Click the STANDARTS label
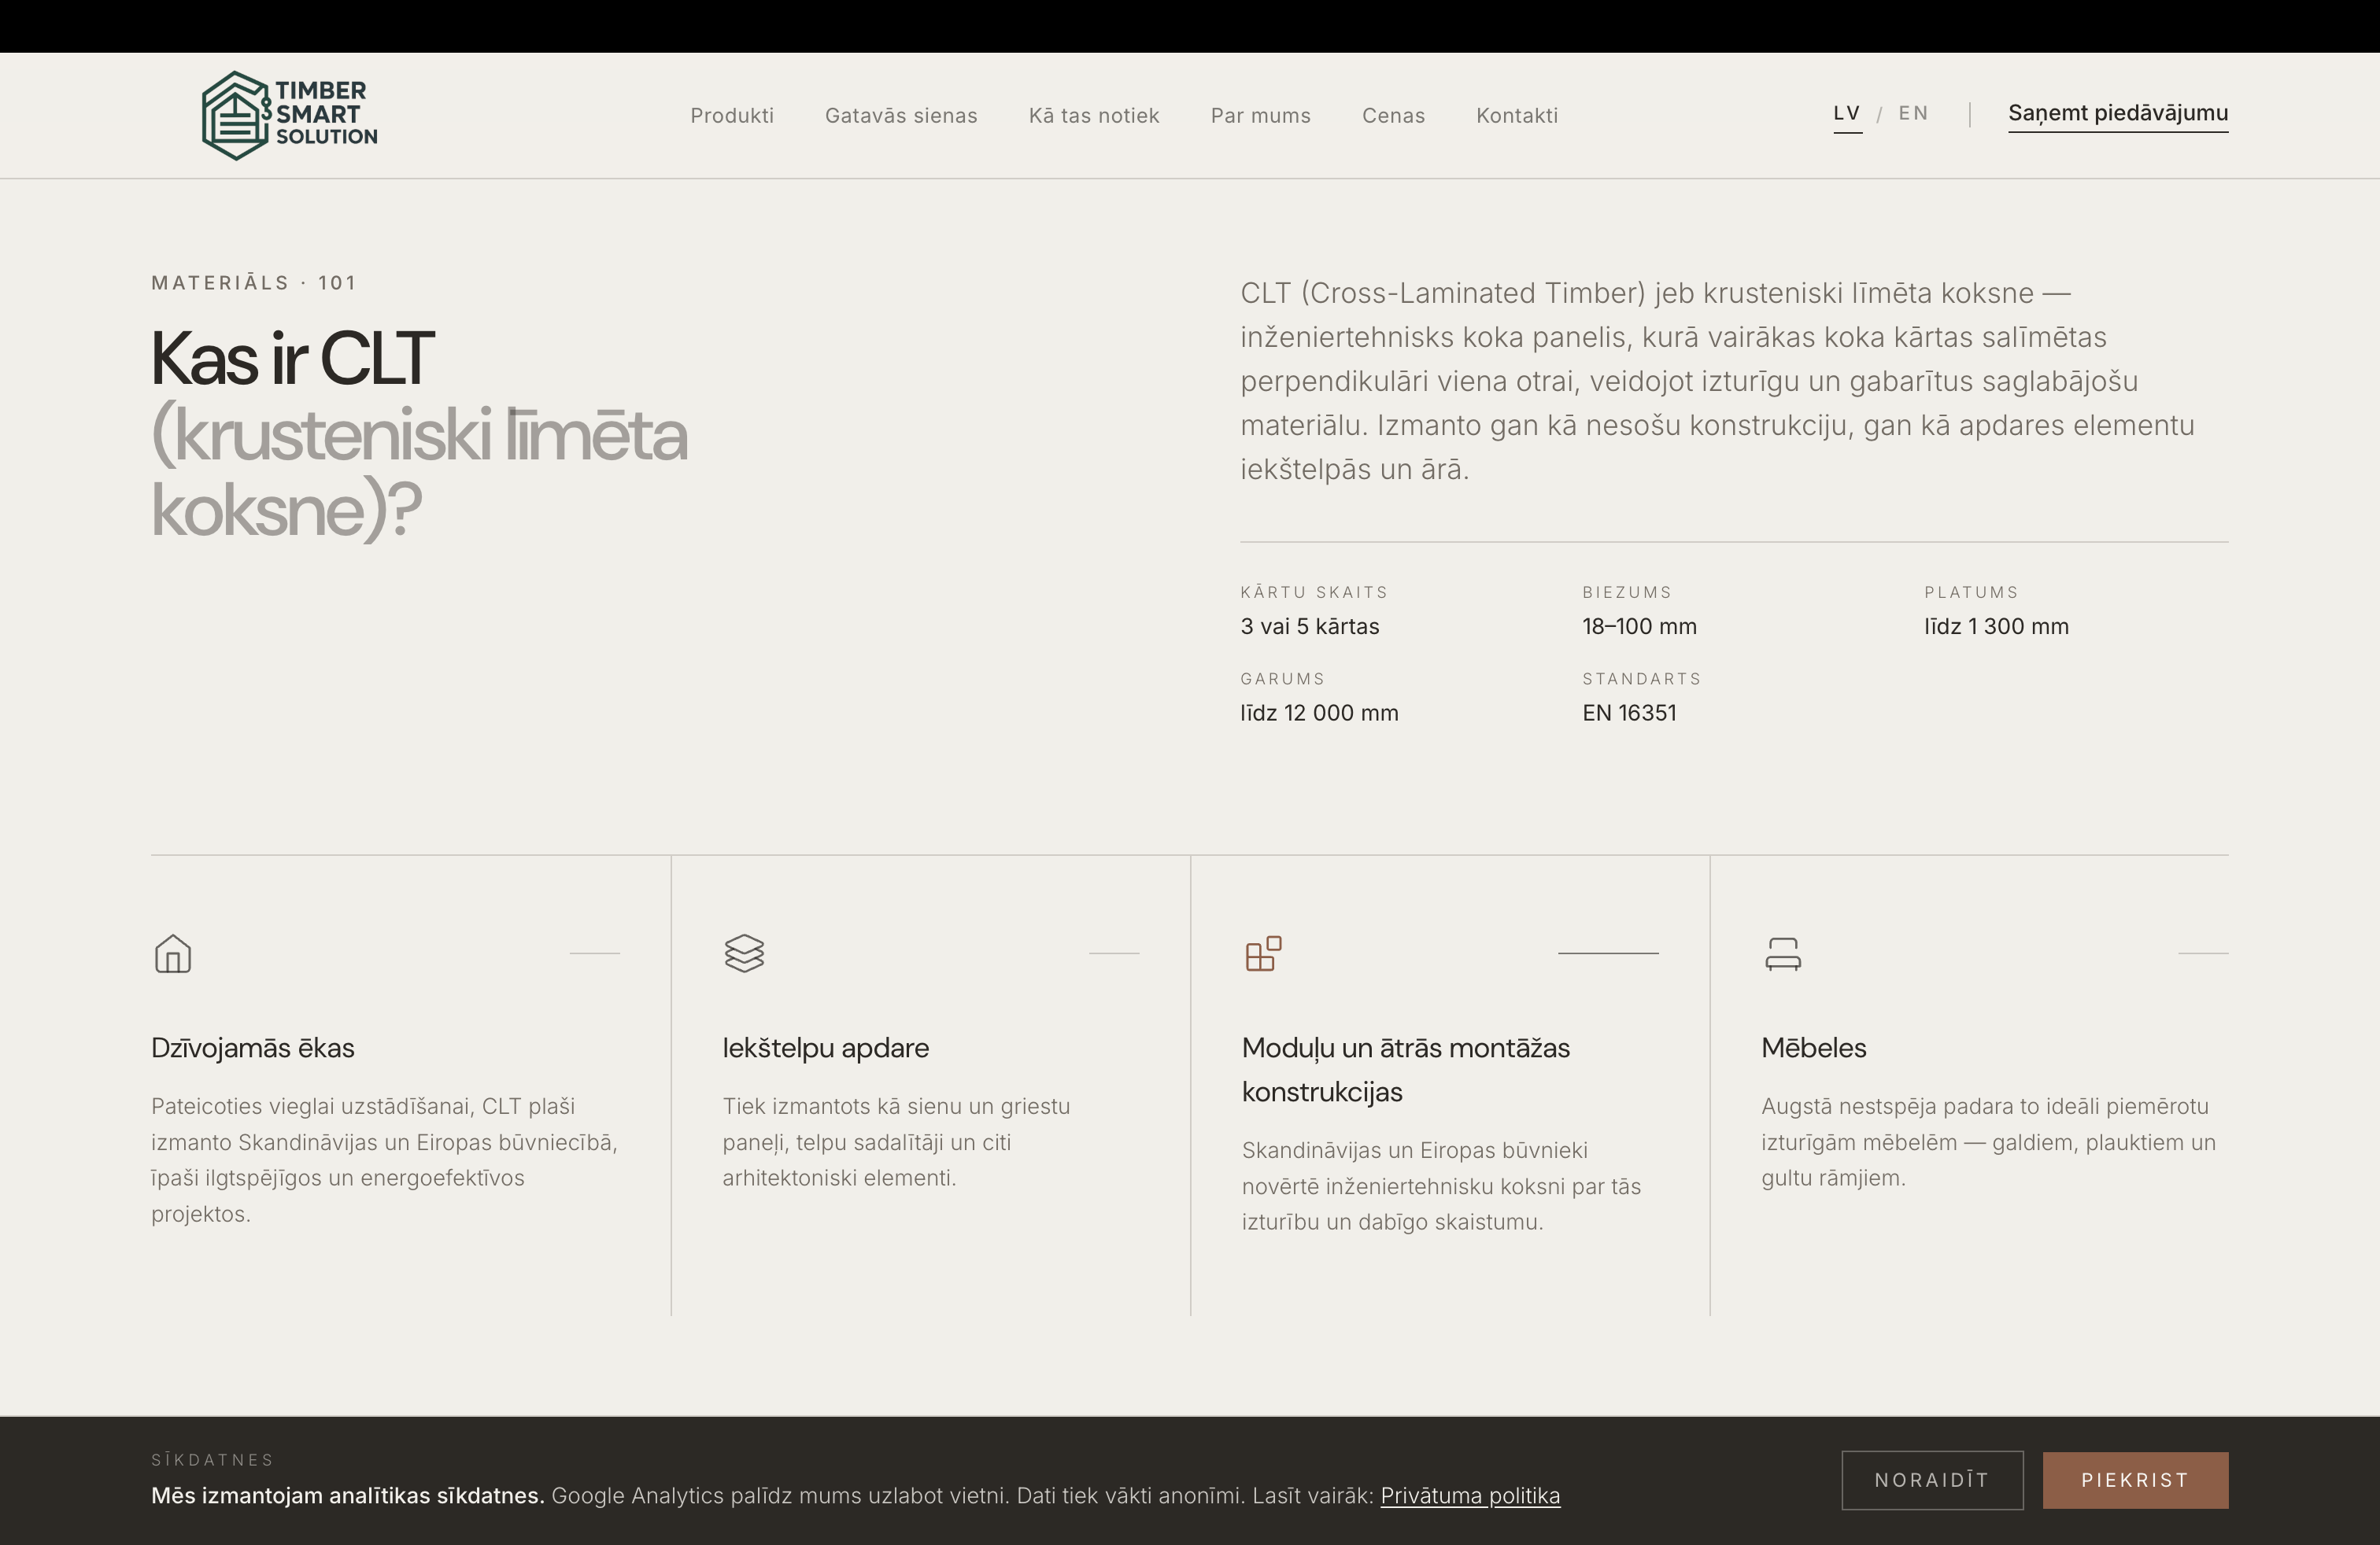Image resolution: width=2380 pixels, height=1545 pixels. click(1641, 679)
